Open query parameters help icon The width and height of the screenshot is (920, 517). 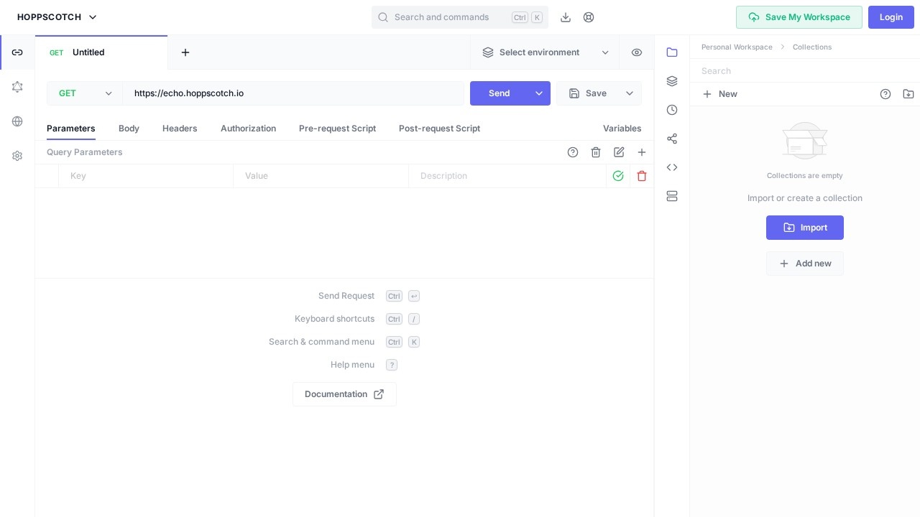[573, 152]
